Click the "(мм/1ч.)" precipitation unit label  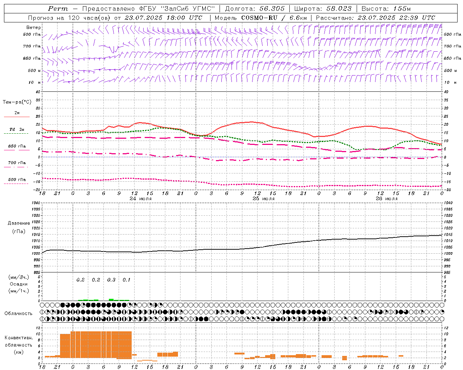tap(19, 291)
